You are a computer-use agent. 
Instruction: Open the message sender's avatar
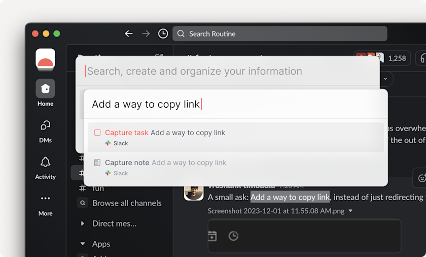(x=194, y=193)
